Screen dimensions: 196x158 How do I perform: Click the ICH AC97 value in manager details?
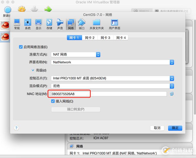point(101,138)
